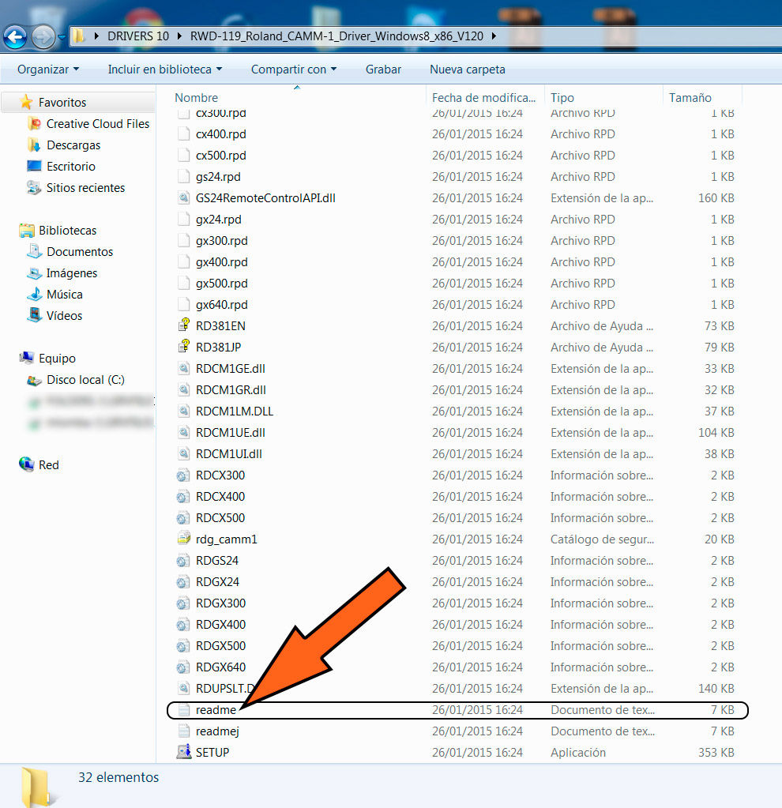This screenshot has width=782, height=808.
Task: Expand the Incluir en biblioteca menu
Action: coord(164,70)
